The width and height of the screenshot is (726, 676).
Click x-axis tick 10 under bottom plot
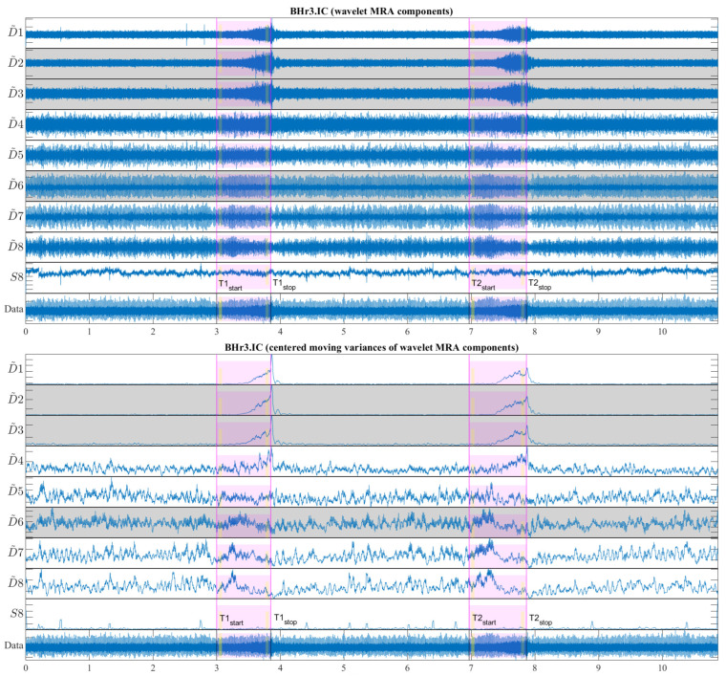[662, 667]
